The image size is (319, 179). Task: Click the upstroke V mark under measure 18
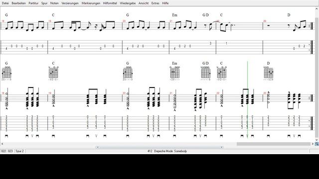point(32,136)
